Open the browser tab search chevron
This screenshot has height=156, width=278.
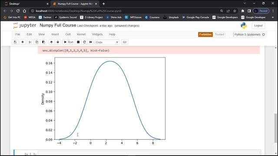245,3
